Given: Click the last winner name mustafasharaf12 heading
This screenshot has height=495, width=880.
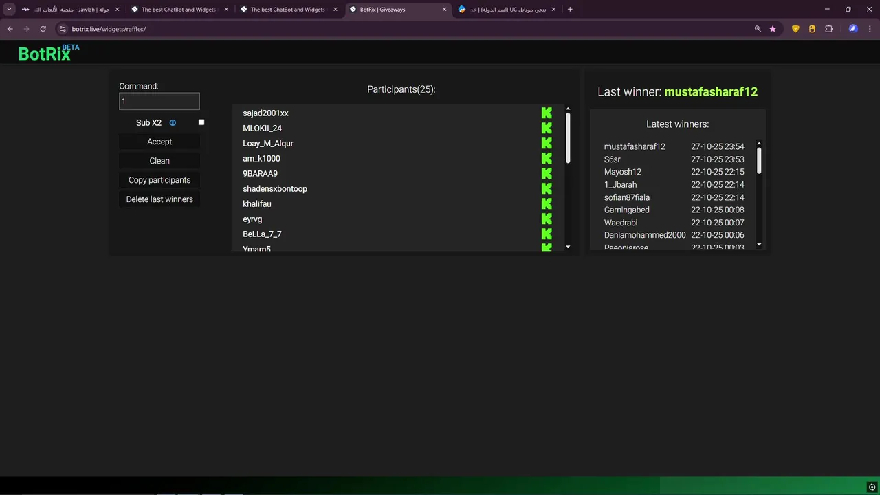Looking at the screenshot, I should coord(711,91).
